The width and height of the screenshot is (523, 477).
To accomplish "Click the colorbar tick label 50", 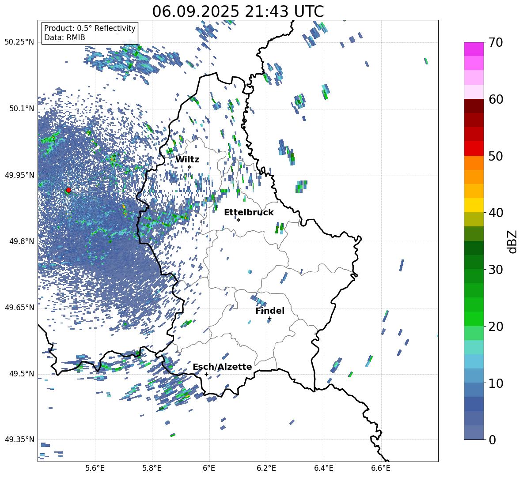I will pos(496,156).
